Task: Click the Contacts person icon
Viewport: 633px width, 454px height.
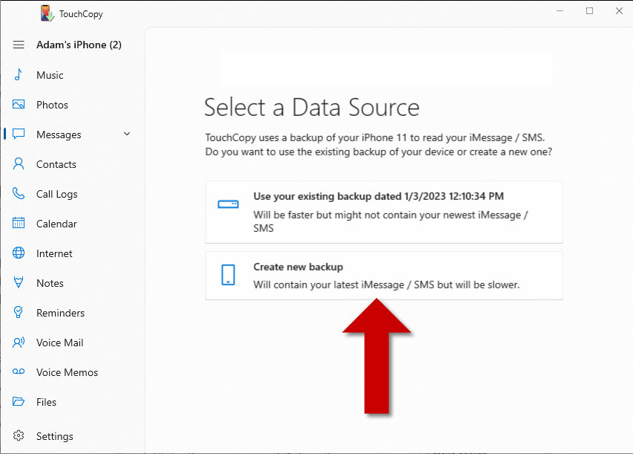Action: 19,163
